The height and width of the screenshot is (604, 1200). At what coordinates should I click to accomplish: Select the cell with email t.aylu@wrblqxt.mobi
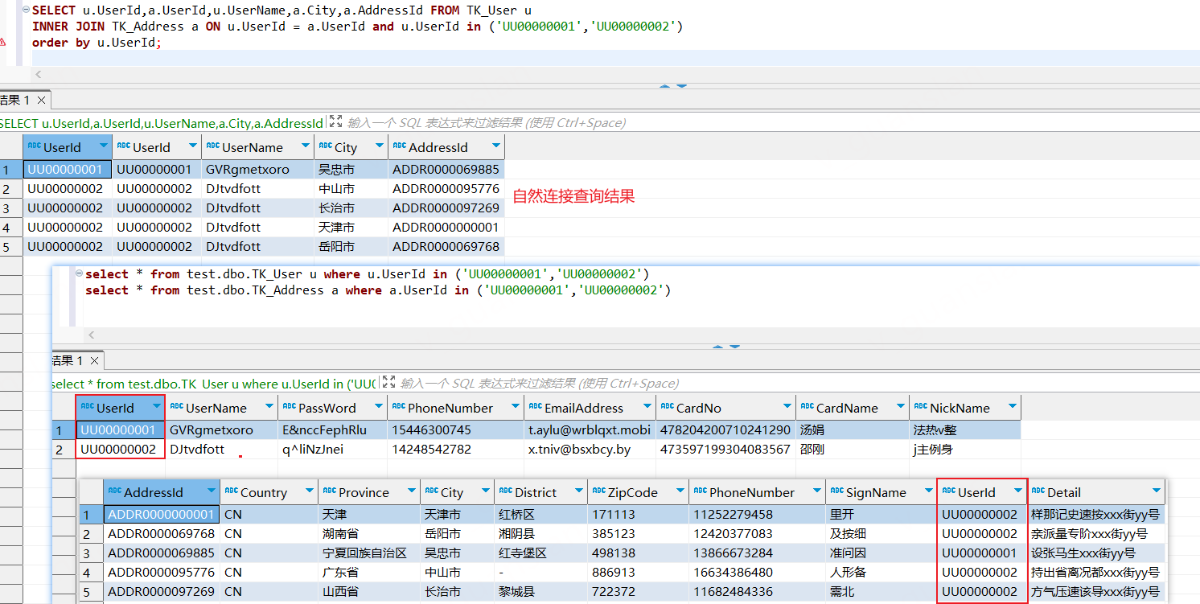pos(589,430)
